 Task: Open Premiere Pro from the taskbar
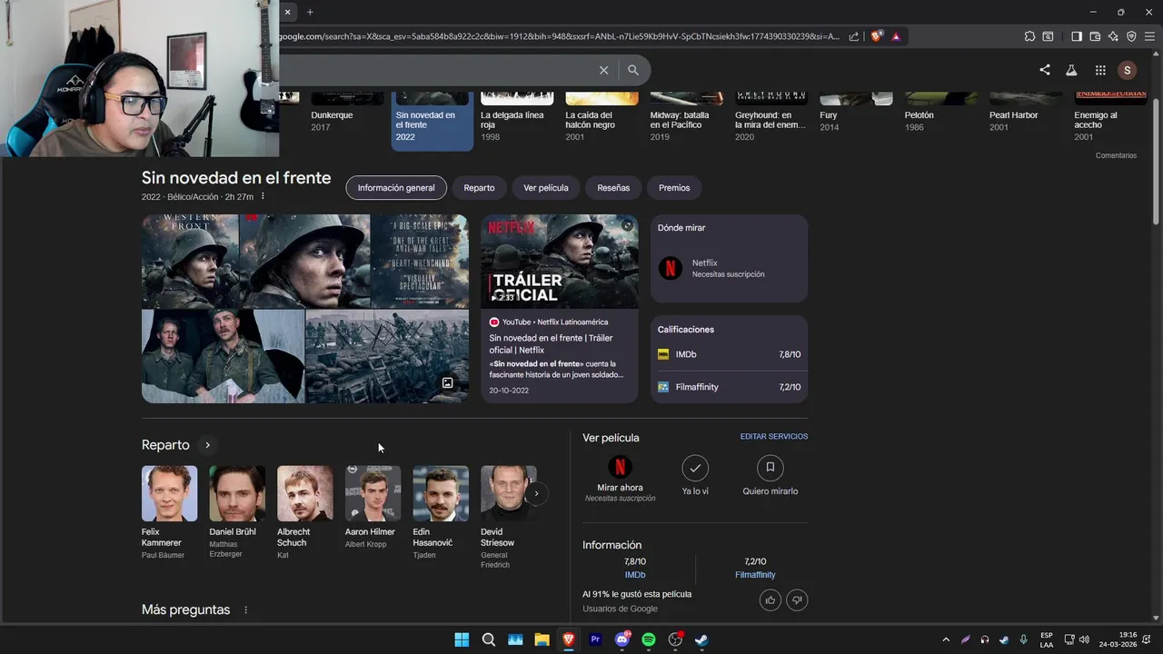tap(595, 639)
